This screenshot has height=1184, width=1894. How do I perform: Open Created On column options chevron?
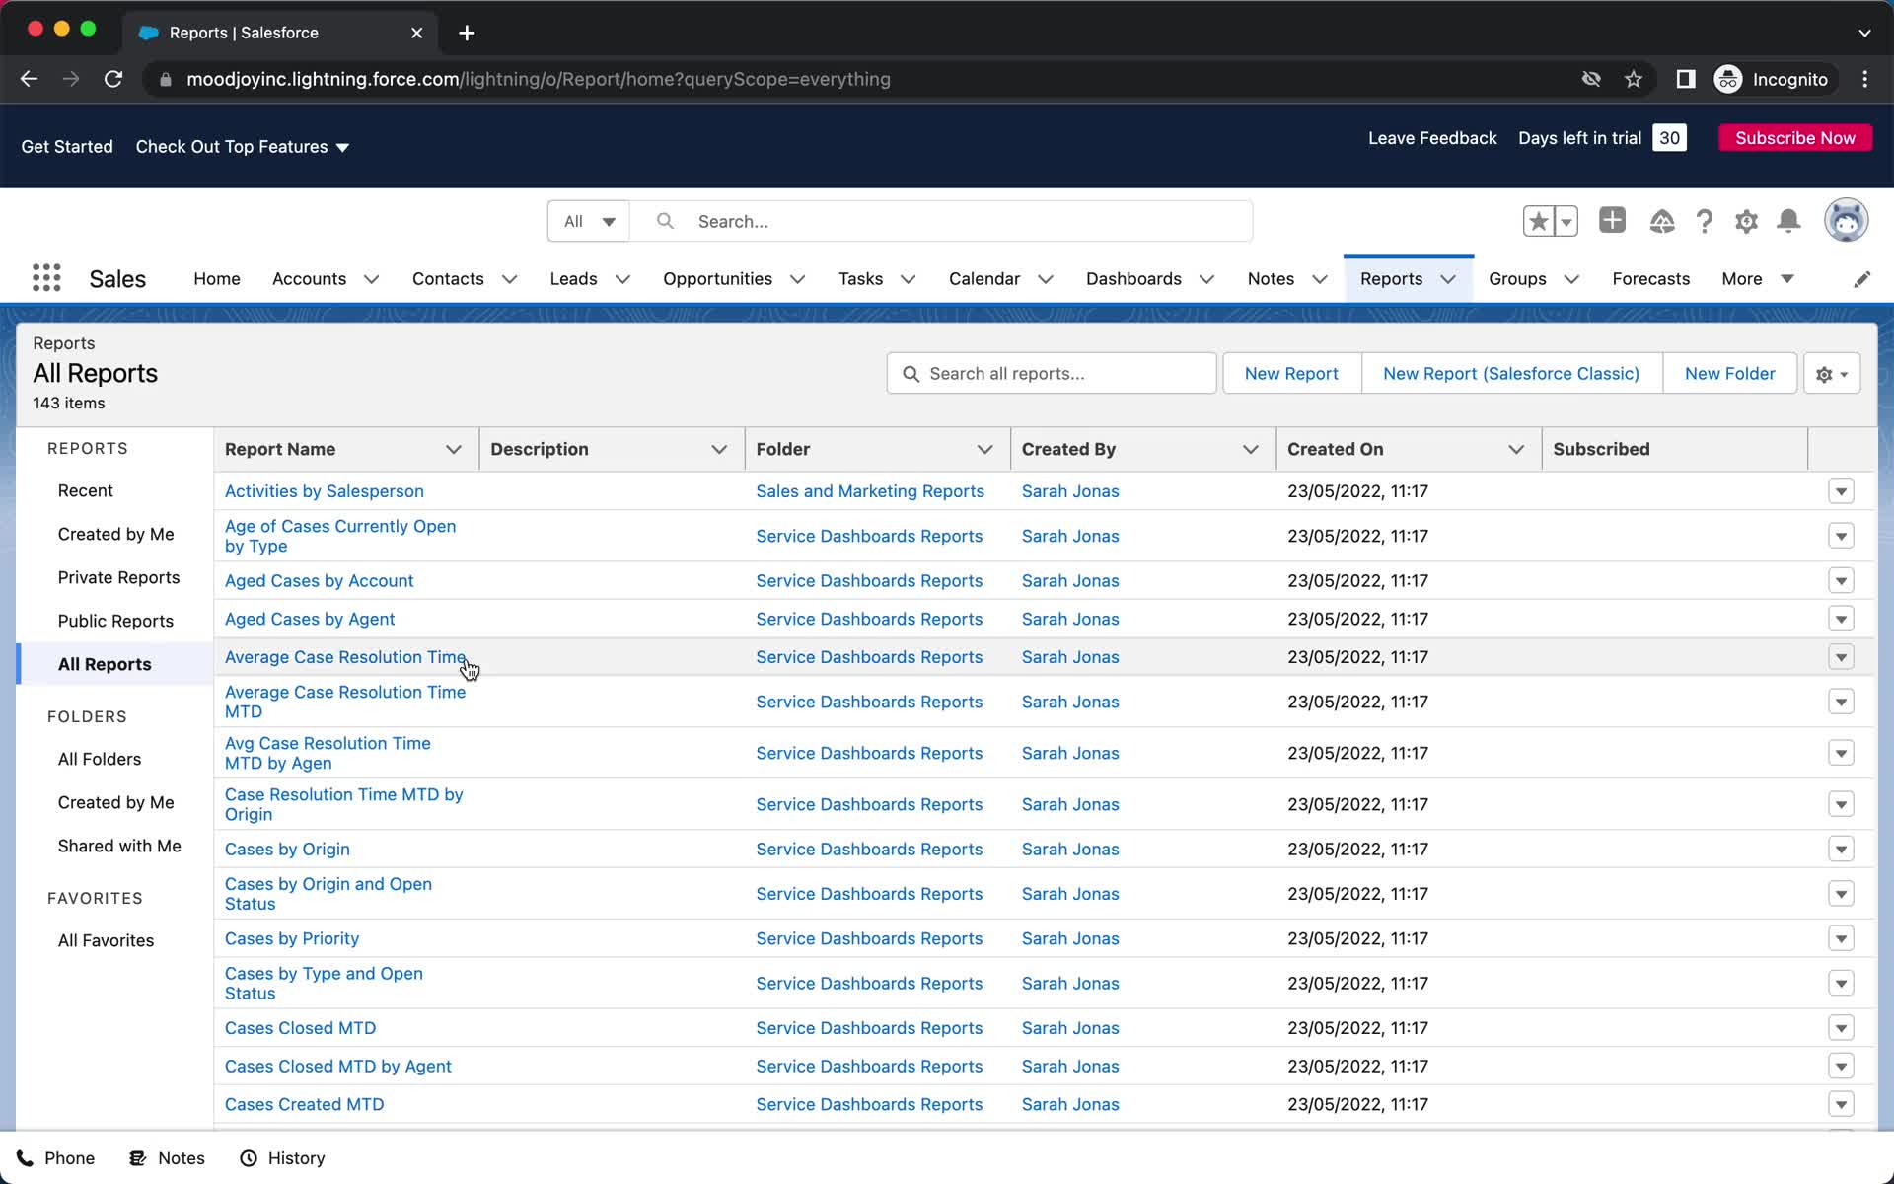[1516, 450]
